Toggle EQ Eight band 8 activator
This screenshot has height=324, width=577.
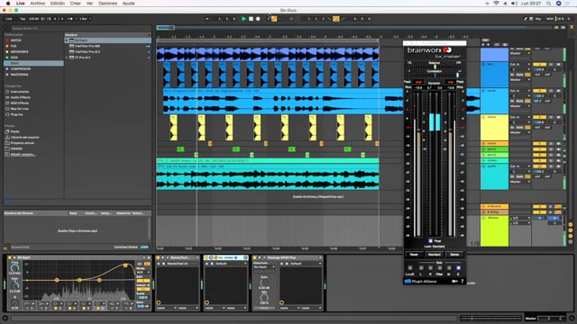(126, 308)
